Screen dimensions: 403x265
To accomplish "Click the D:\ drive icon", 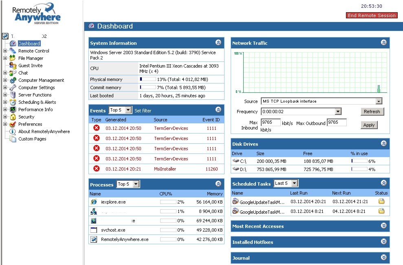I will [x=236, y=169].
